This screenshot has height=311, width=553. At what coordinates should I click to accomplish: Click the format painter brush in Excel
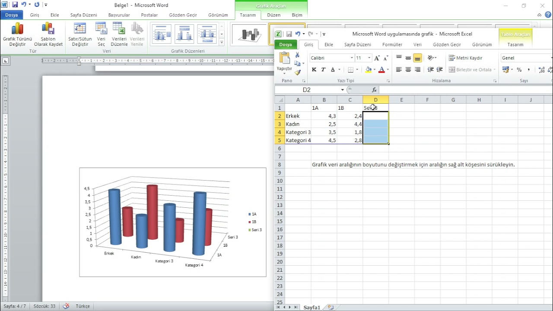297,73
